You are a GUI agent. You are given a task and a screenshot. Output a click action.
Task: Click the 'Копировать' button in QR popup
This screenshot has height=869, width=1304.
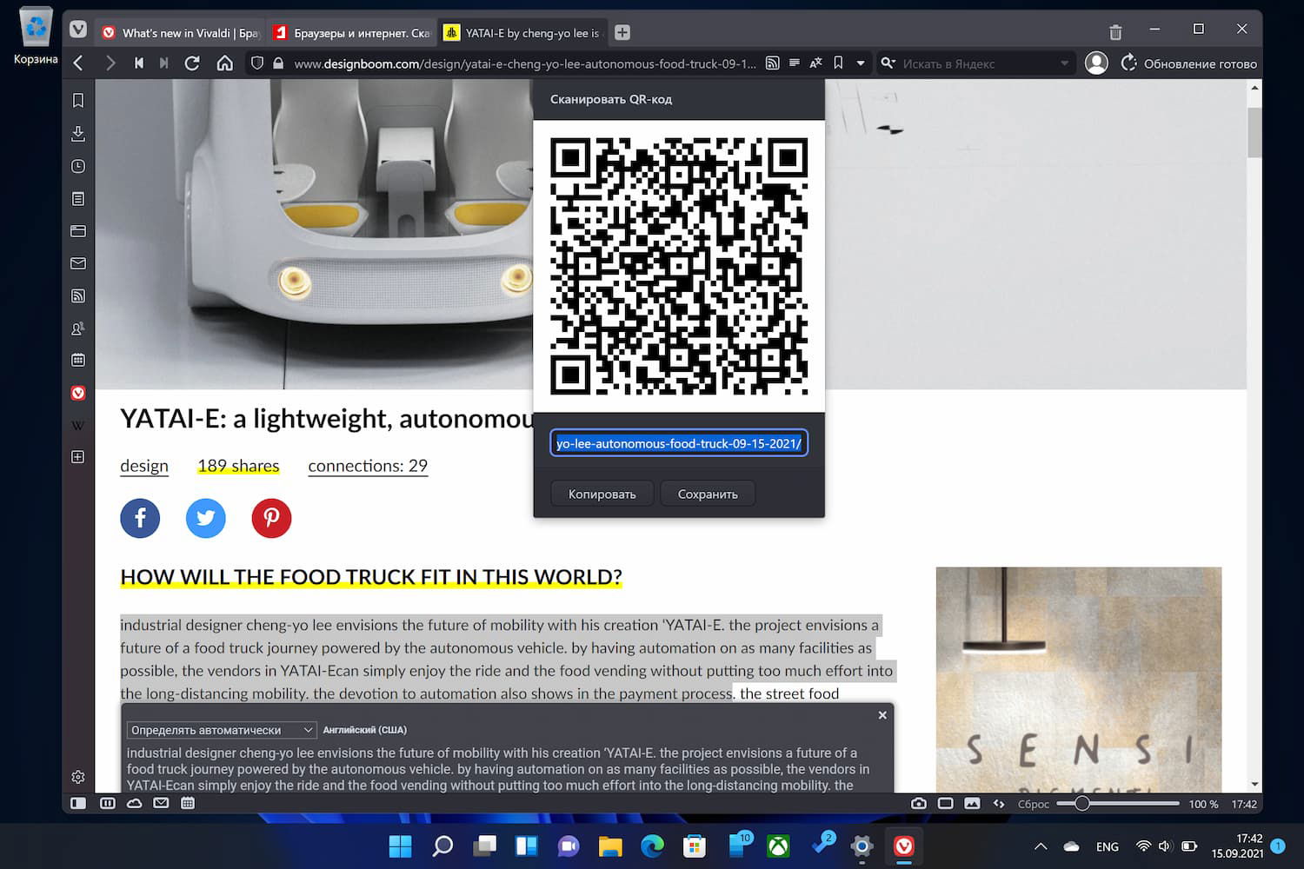click(x=602, y=494)
